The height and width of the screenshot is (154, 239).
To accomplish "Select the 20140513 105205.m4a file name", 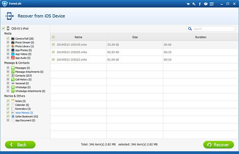I will pos(72,52).
